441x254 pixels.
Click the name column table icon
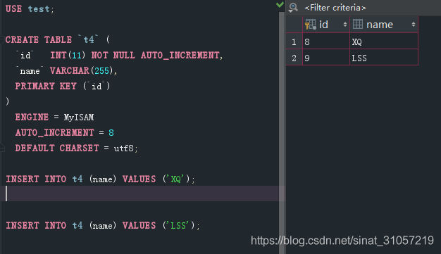pyautogui.click(x=358, y=24)
